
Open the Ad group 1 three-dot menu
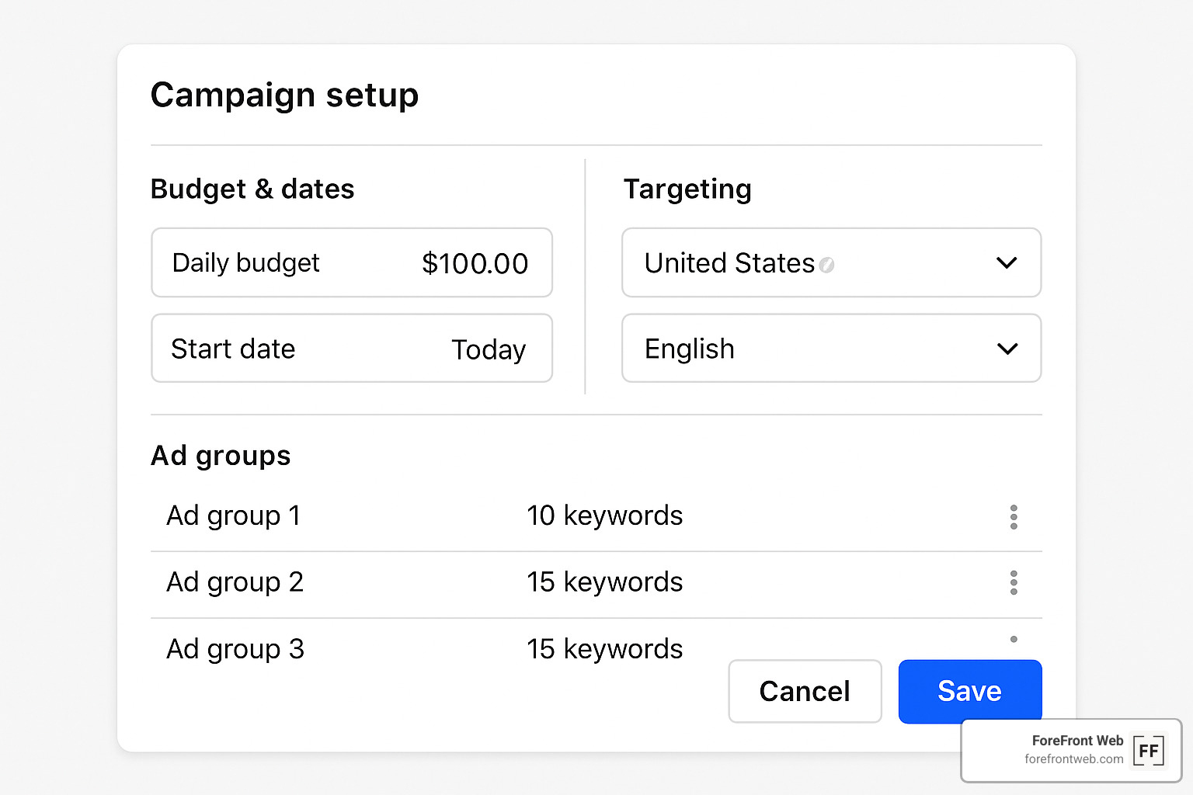(x=1014, y=517)
